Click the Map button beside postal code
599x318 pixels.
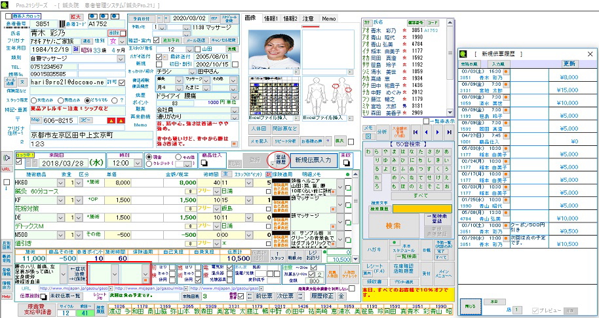tap(35, 120)
